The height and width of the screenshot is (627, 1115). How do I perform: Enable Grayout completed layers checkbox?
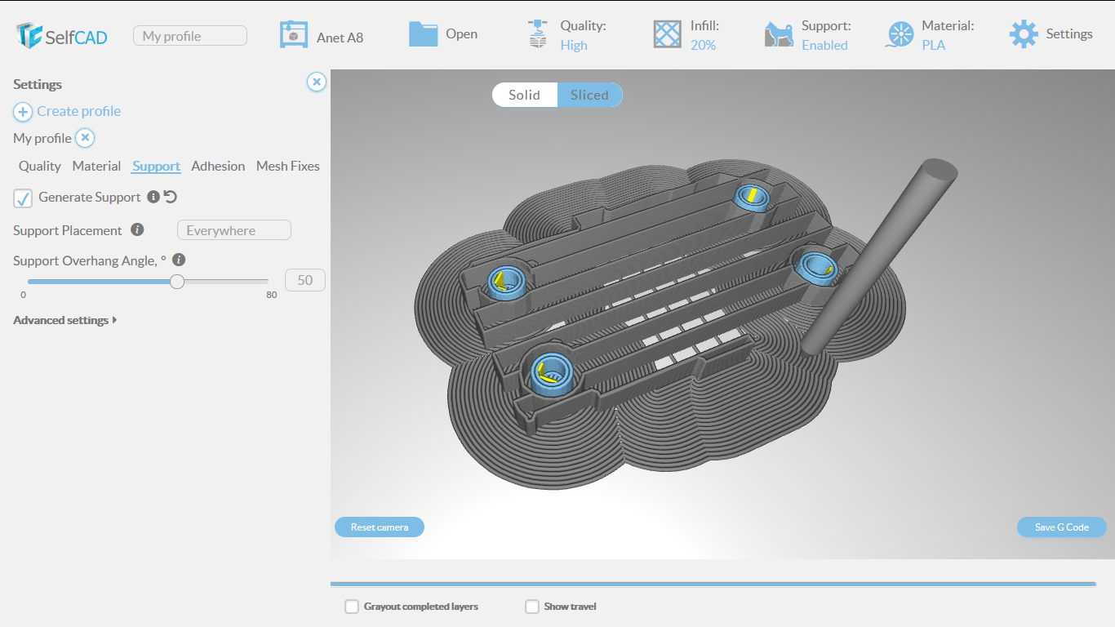coord(352,607)
